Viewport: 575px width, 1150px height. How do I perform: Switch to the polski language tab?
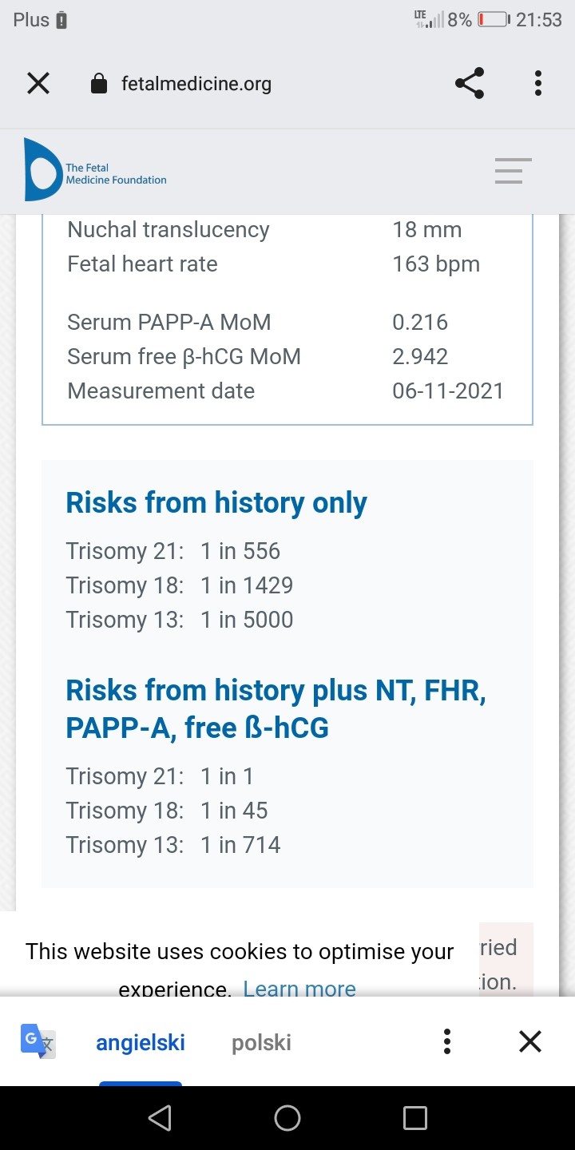pyautogui.click(x=261, y=1043)
